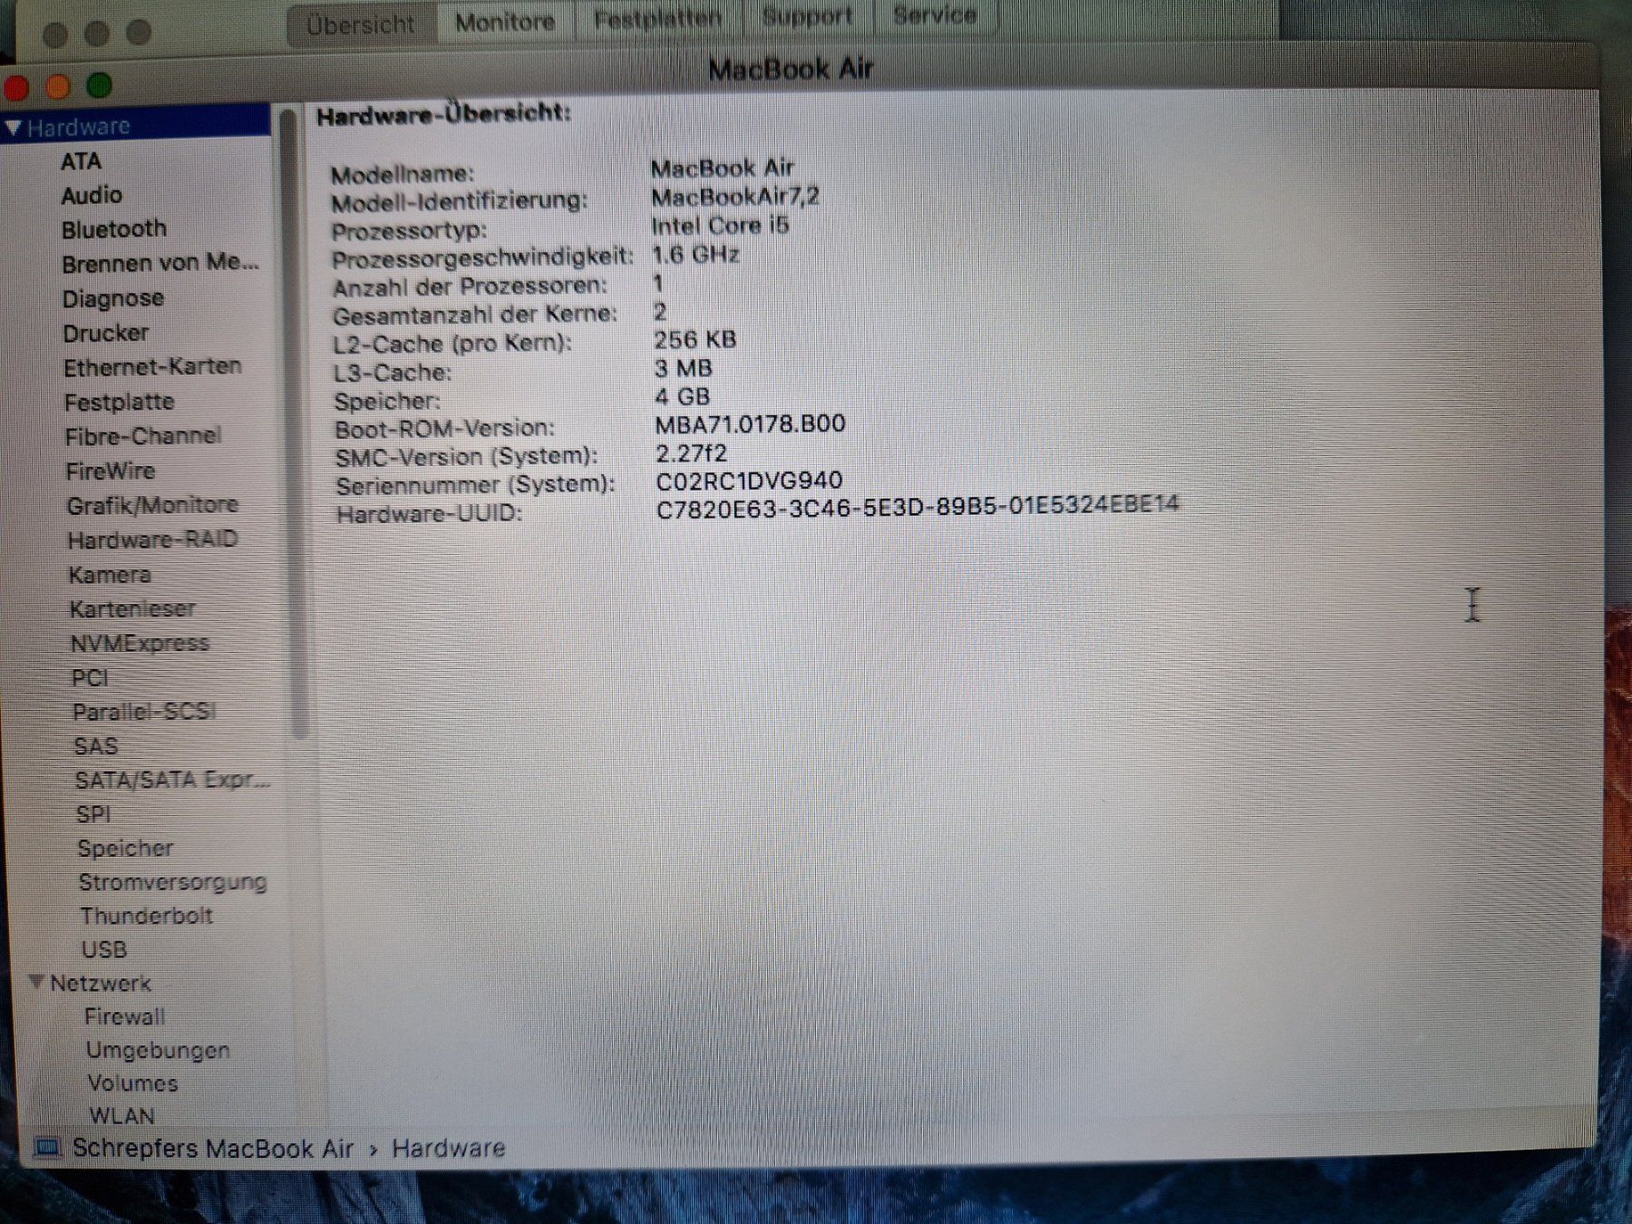Screen dimensions: 1632x1224
Task: Select SAS in the sidebar
Action: [x=96, y=746]
